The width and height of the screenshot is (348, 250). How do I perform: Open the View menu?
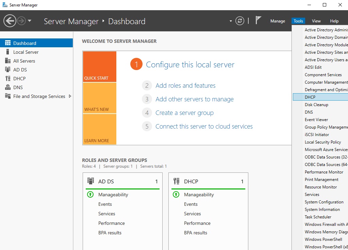[x=316, y=21]
